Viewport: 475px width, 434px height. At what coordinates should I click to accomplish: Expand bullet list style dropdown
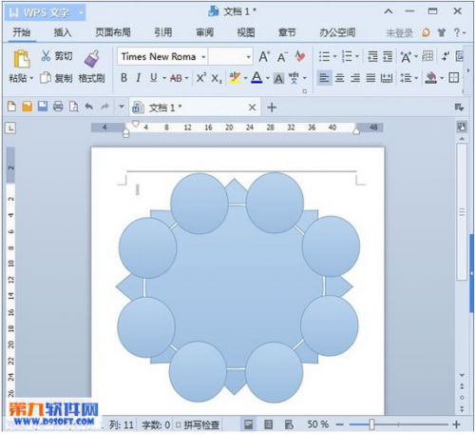point(334,57)
